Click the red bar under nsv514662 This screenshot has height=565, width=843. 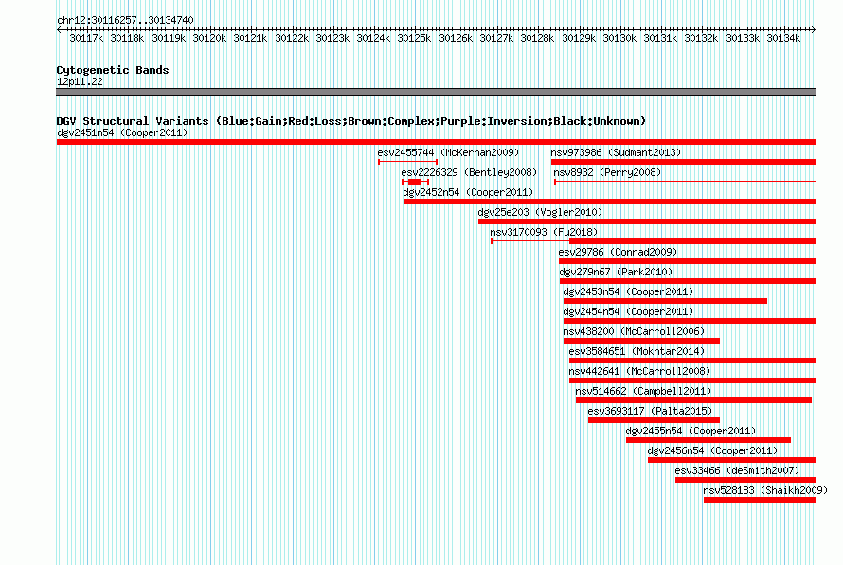[693, 400]
